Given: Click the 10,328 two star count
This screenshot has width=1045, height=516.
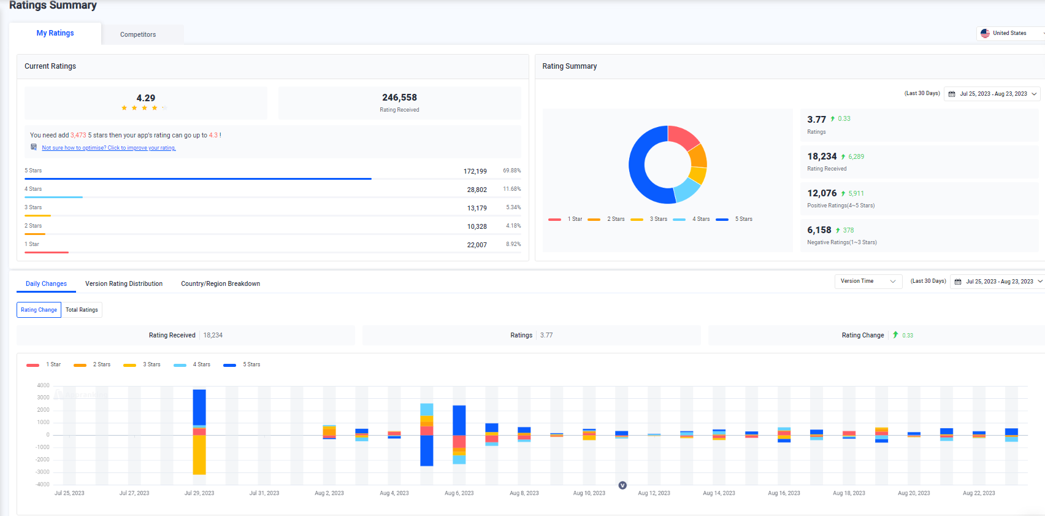Looking at the screenshot, I should (x=477, y=226).
